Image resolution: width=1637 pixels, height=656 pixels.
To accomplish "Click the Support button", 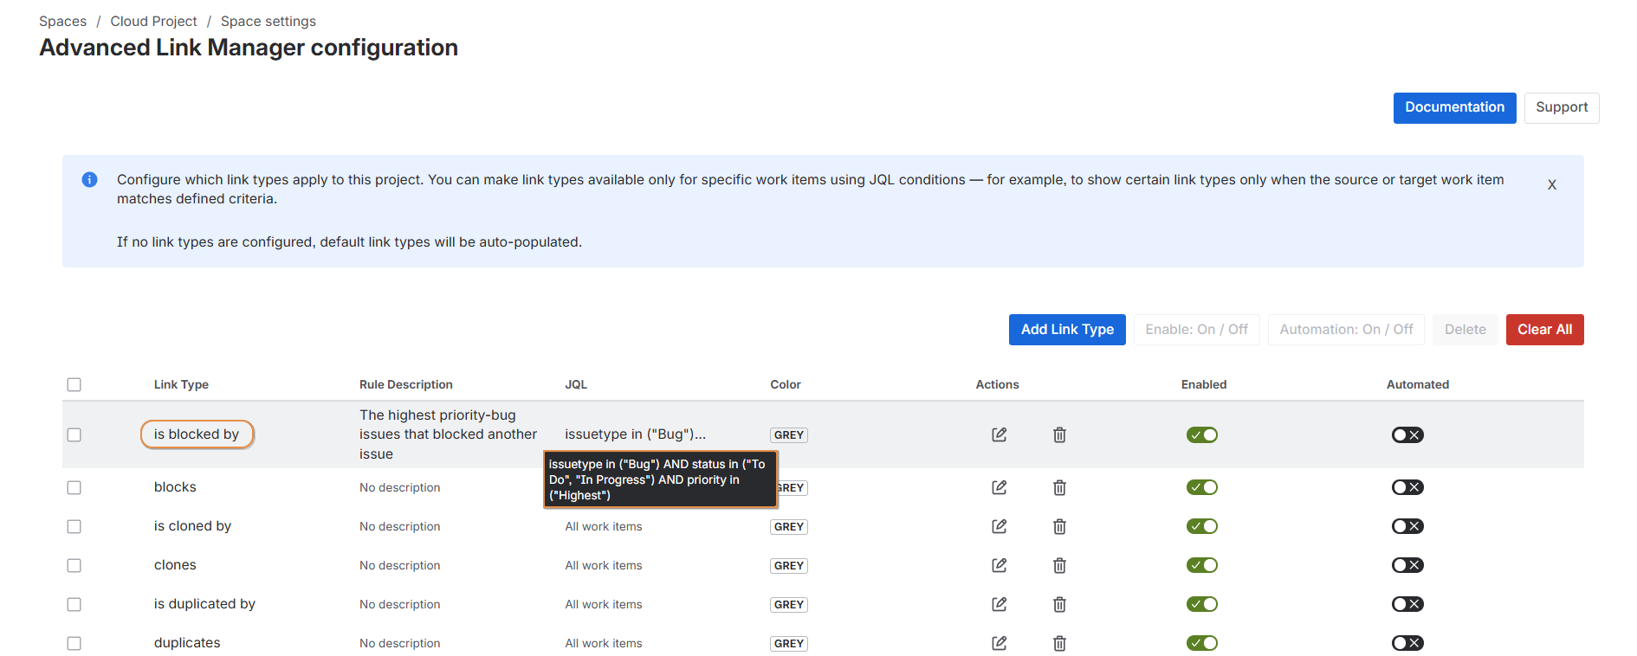I will (x=1562, y=107).
